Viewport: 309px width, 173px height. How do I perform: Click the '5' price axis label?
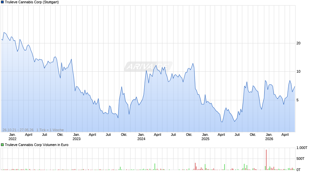tap(297, 100)
